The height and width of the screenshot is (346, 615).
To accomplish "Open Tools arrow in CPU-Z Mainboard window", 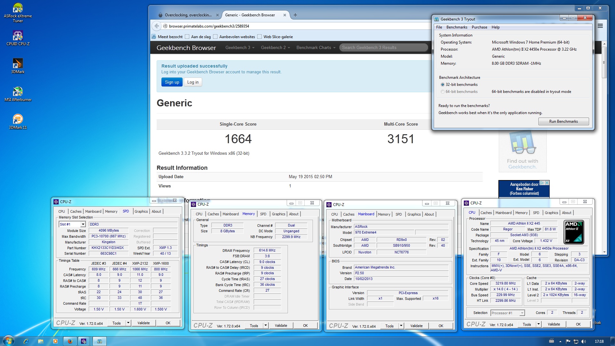I will point(401,326).
